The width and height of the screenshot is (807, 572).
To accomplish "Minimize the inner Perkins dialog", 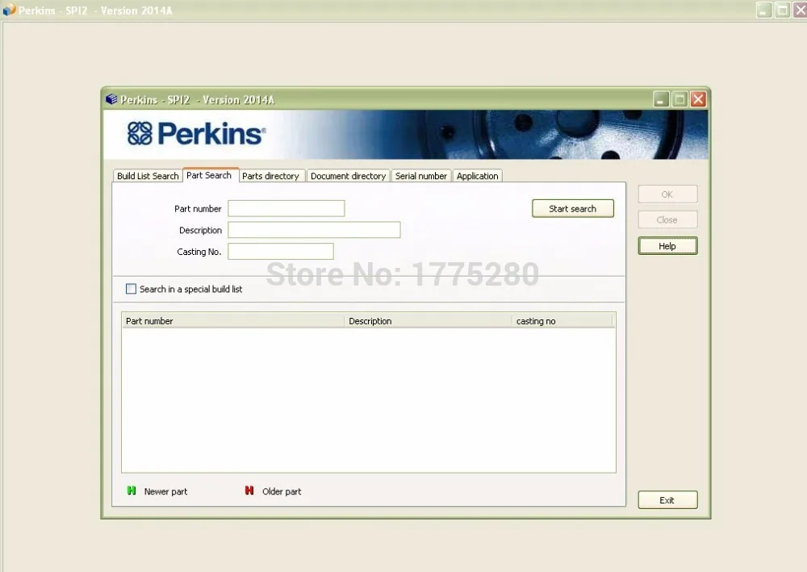I will pos(662,99).
